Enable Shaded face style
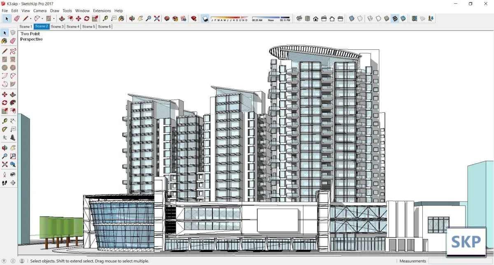 (387, 19)
